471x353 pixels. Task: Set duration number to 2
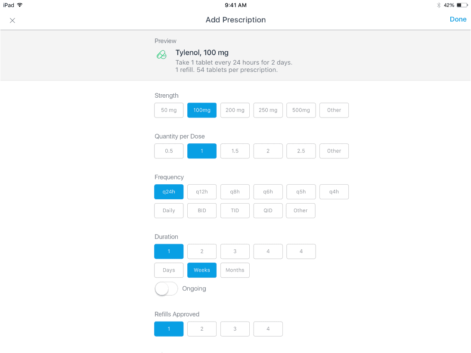[202, 251]
